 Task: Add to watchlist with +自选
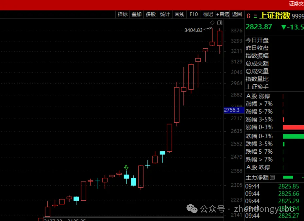click(x=223, y=14)
